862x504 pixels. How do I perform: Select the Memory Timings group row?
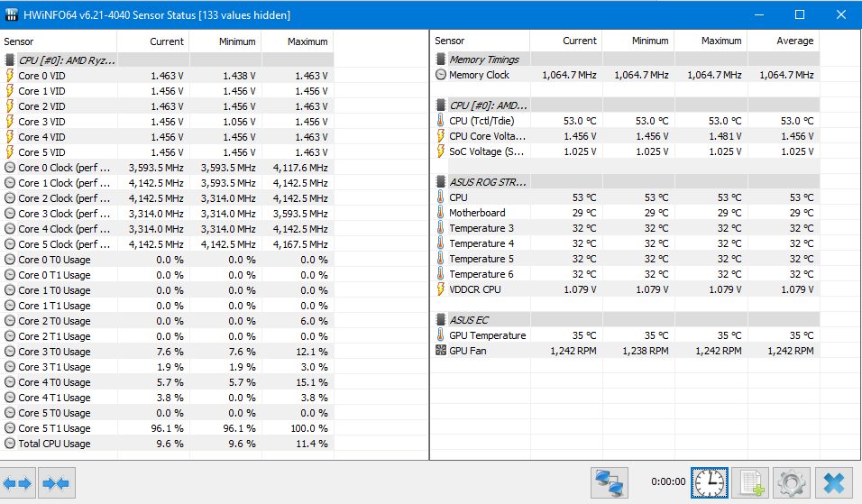(x=625, y=59)
